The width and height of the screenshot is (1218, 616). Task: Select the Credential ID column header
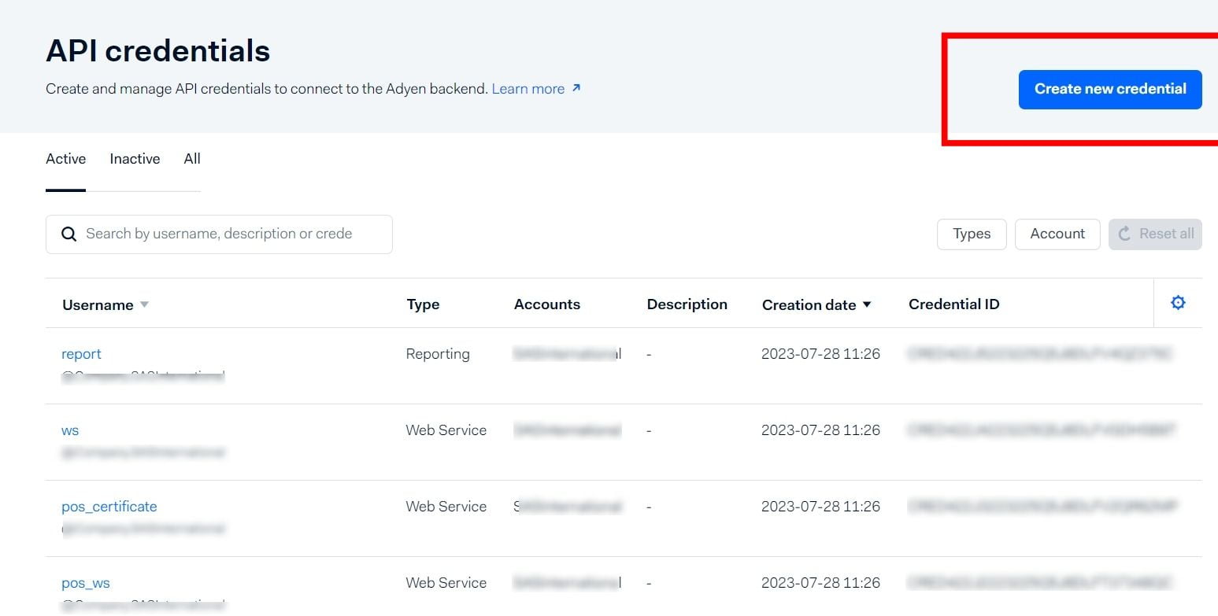953,304
